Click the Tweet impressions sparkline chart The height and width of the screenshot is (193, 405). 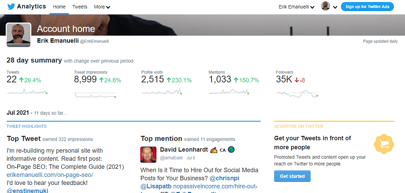tap(95, 95)
